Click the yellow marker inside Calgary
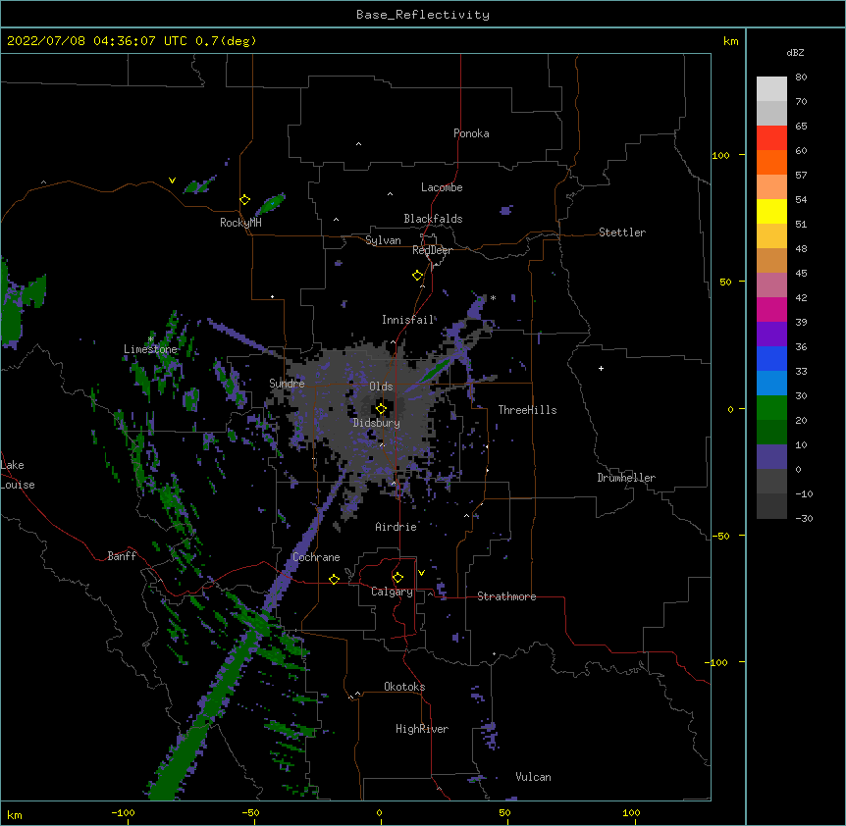The height and width of the screenshot is (826, 846). click(397, 578)
